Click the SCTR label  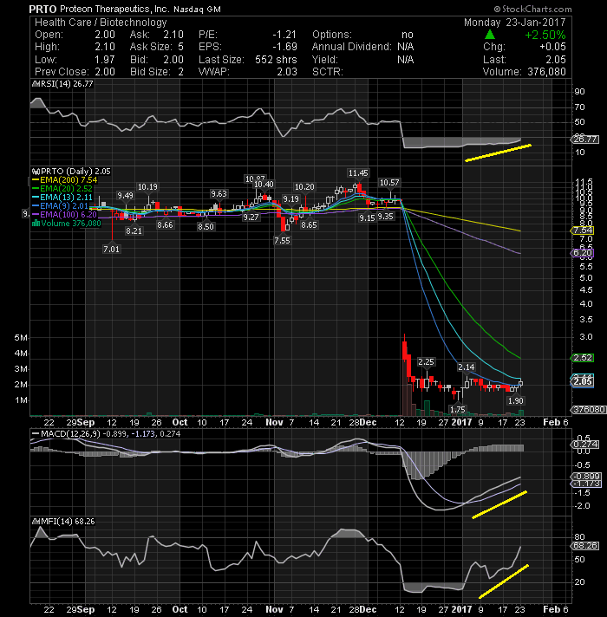pyautogui.click(x=327, y=72)
